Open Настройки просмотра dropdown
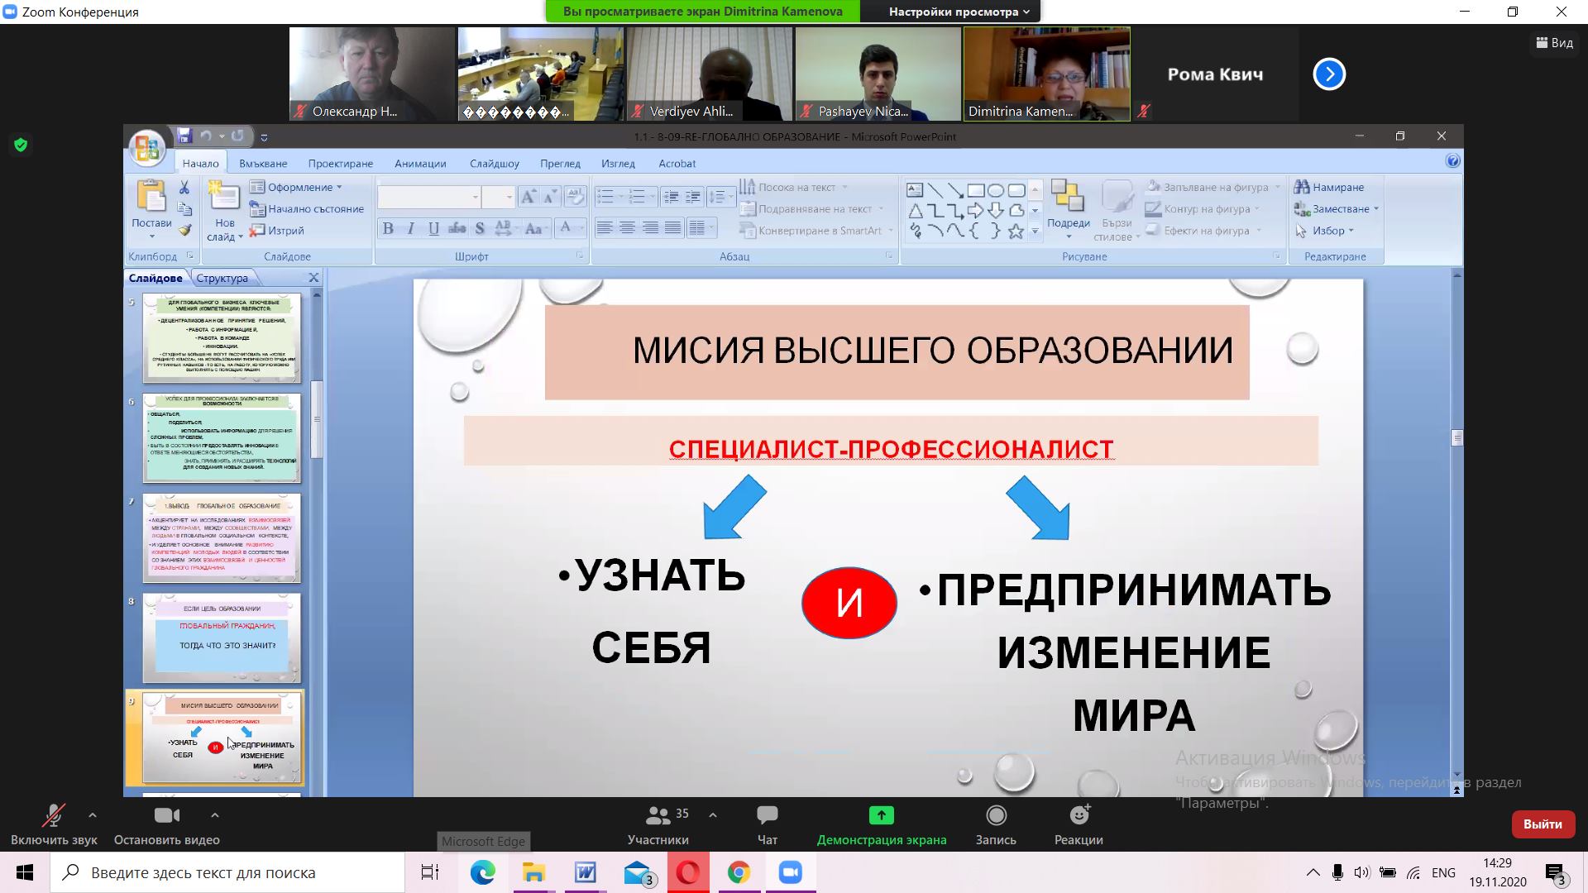 (959, 12)
